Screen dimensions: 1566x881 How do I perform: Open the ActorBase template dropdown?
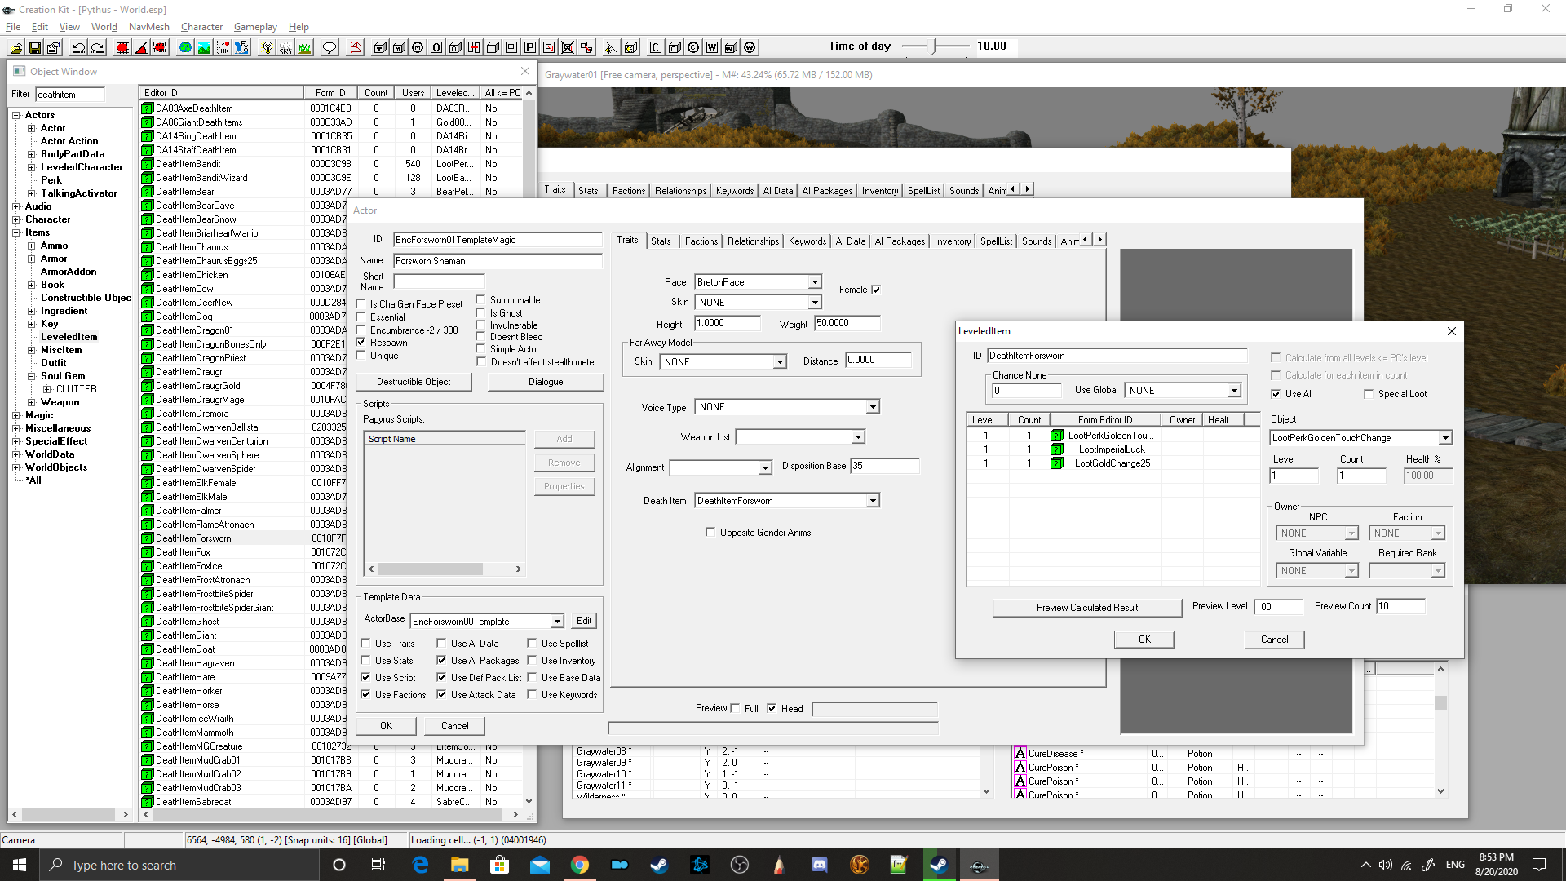coord(557,622)
